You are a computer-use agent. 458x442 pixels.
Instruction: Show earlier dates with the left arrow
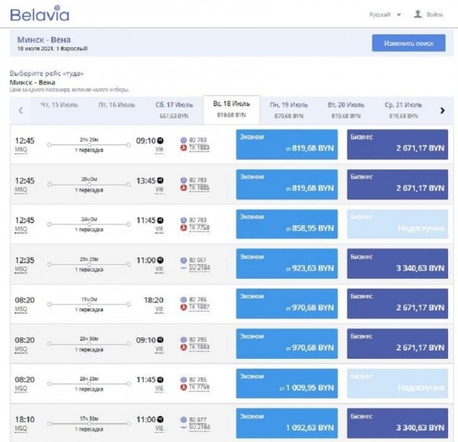tap(21, 111)
